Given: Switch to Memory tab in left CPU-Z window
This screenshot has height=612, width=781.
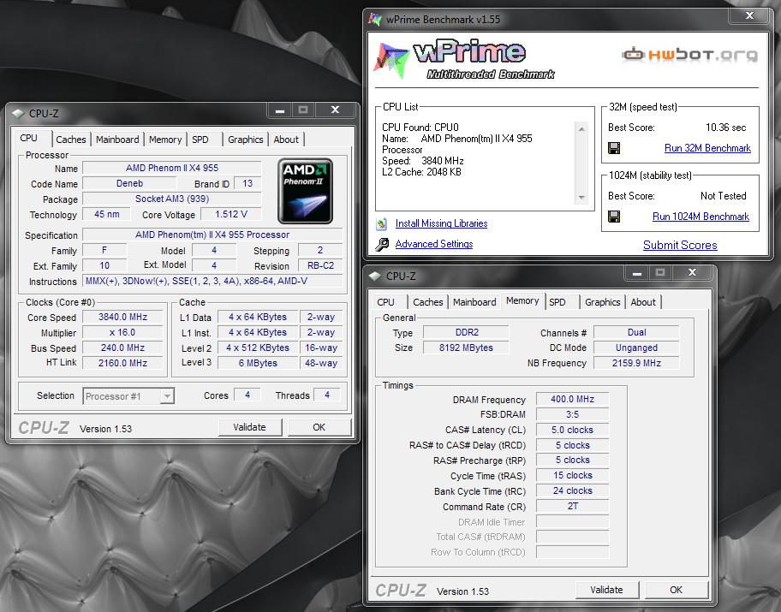Looking at the screenshot, I should [165, 140].
